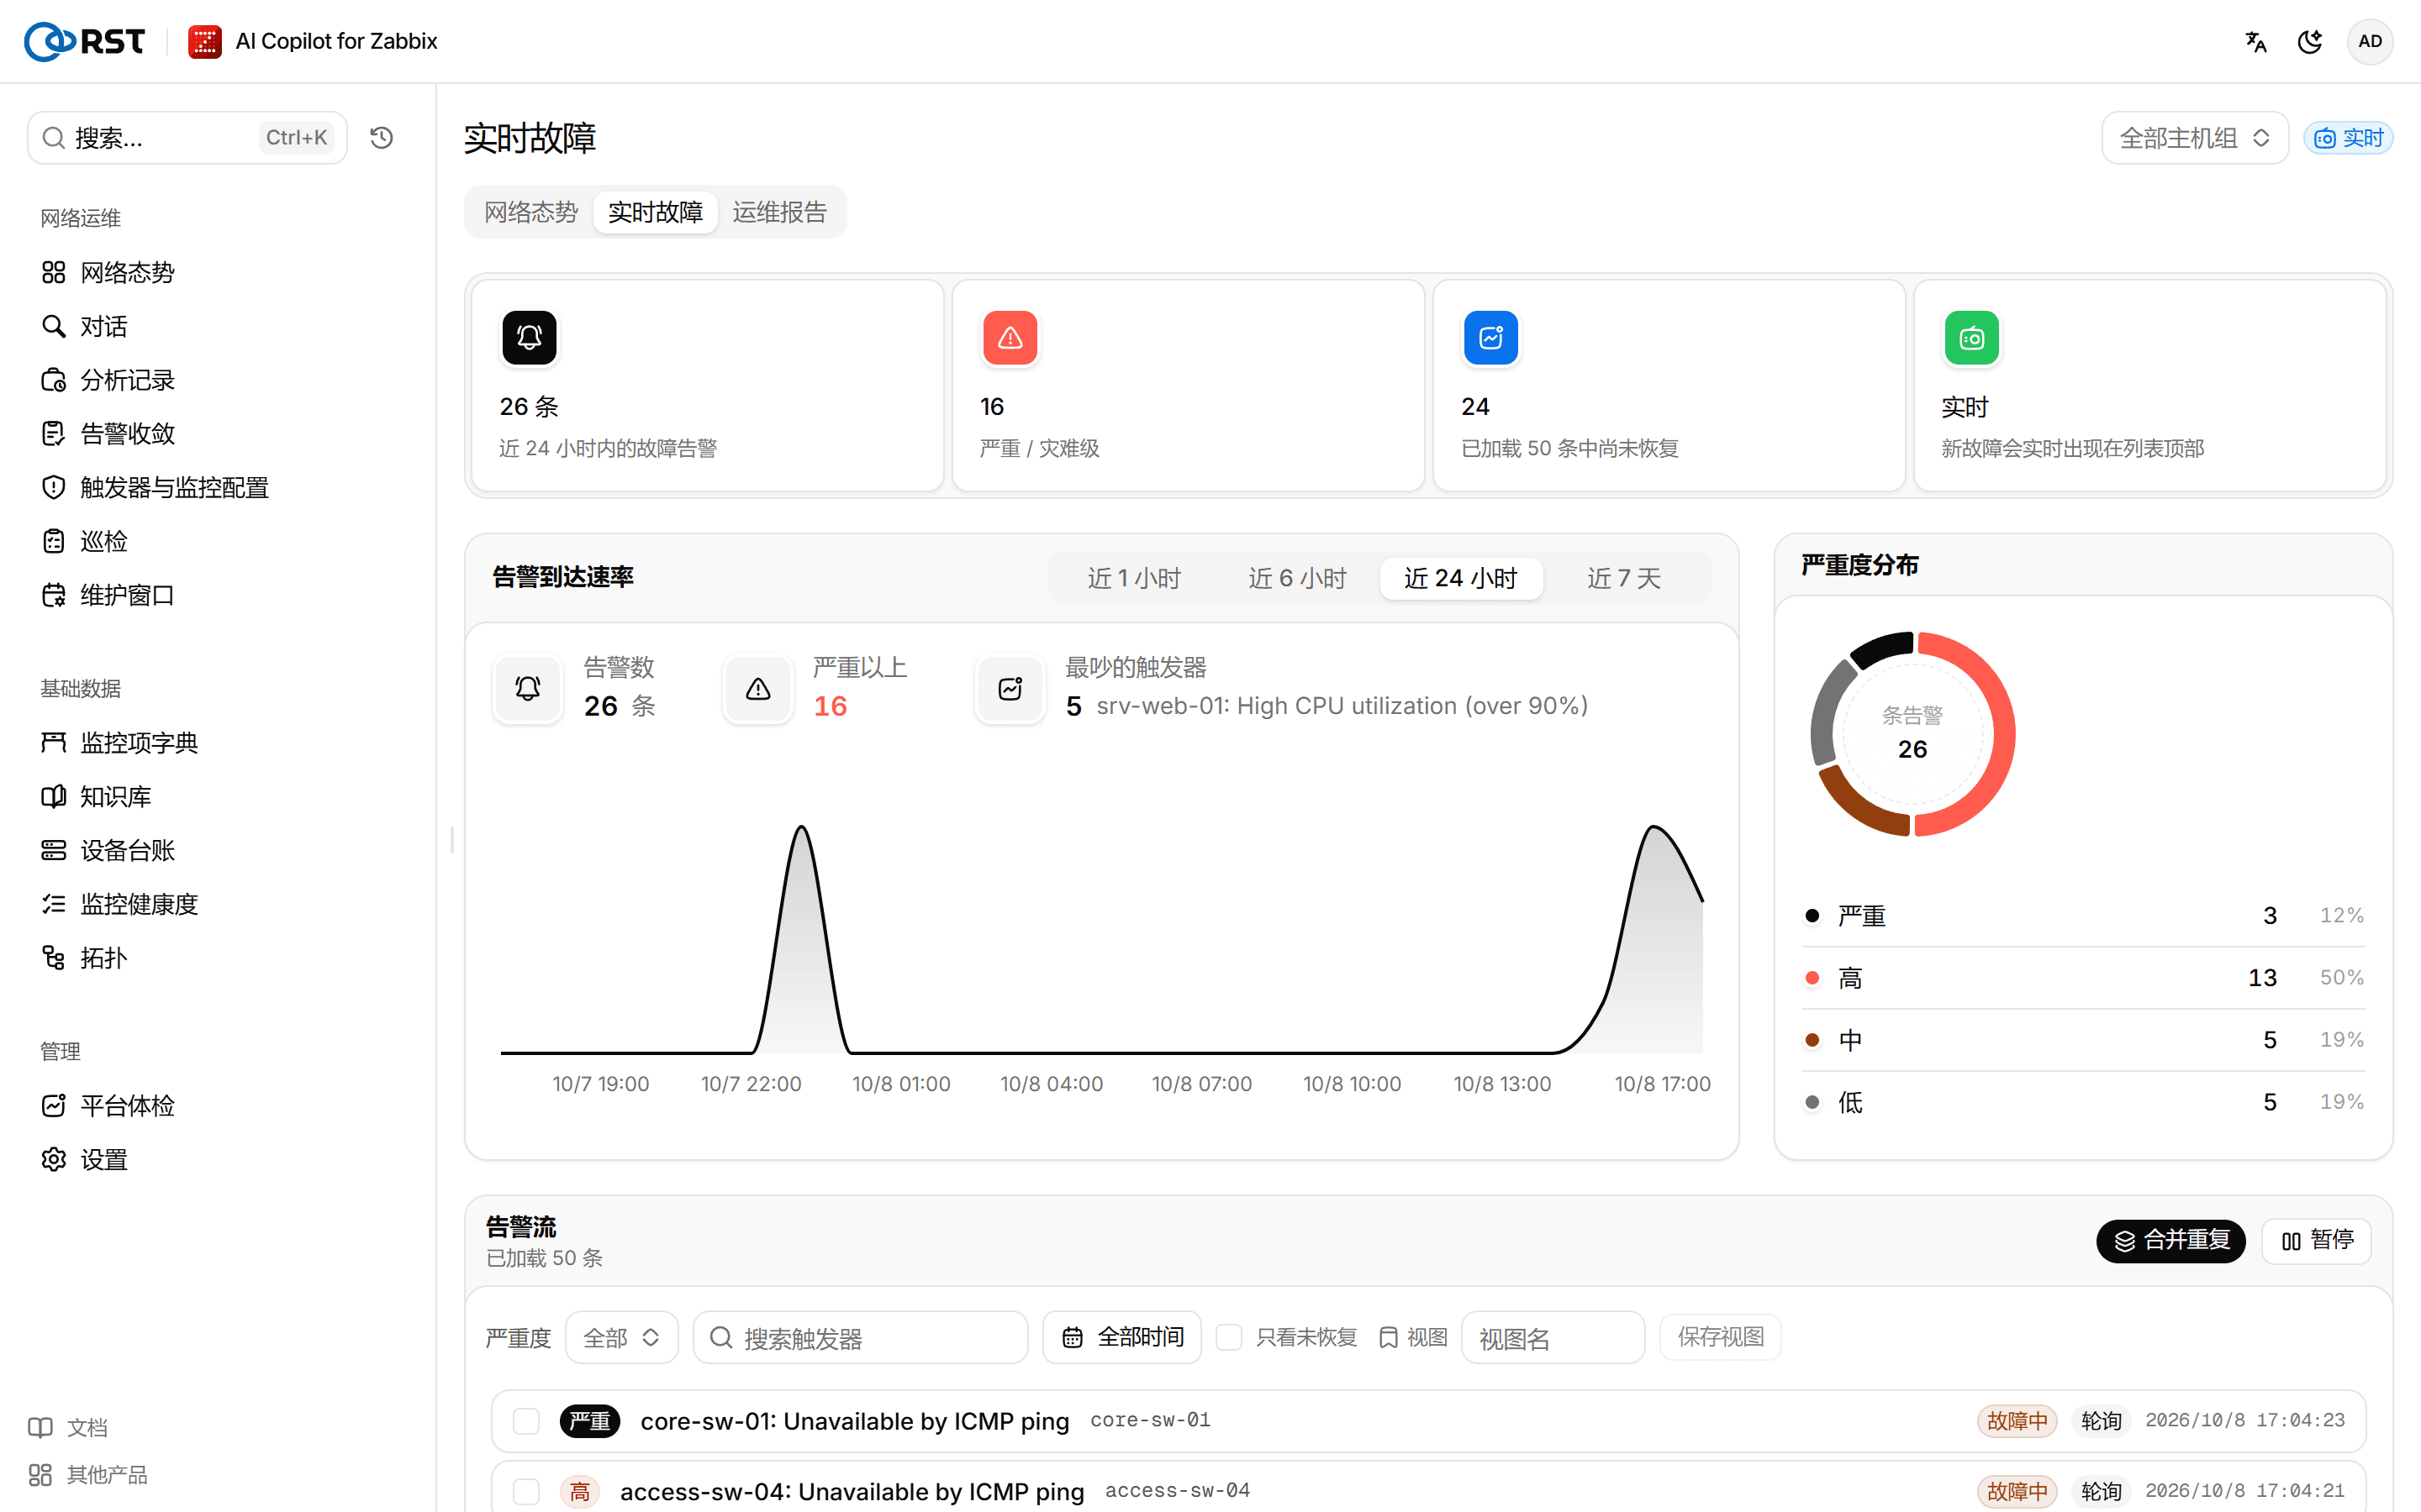Select the 近 7 天 range
Image resolution: width=2421 pixels, height=1512 pixels.
(x=1624, y=578)
